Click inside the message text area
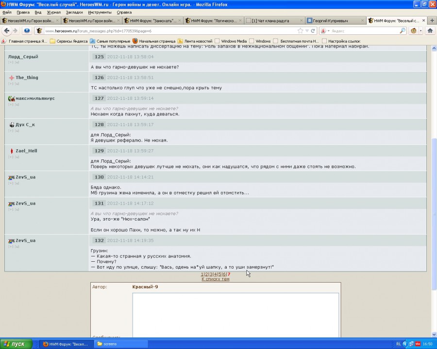437x349 pixels. pyautogui.click(x=235, y=316)
